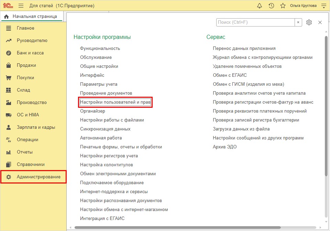Click the Руководителю chart icon
The image size is (330, 231).
point(8,41)
